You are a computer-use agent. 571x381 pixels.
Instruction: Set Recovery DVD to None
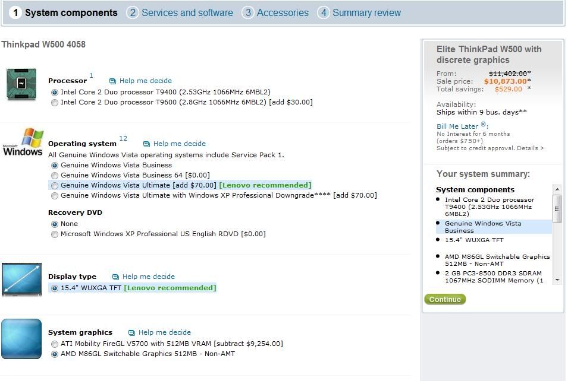tap(55, 224)
